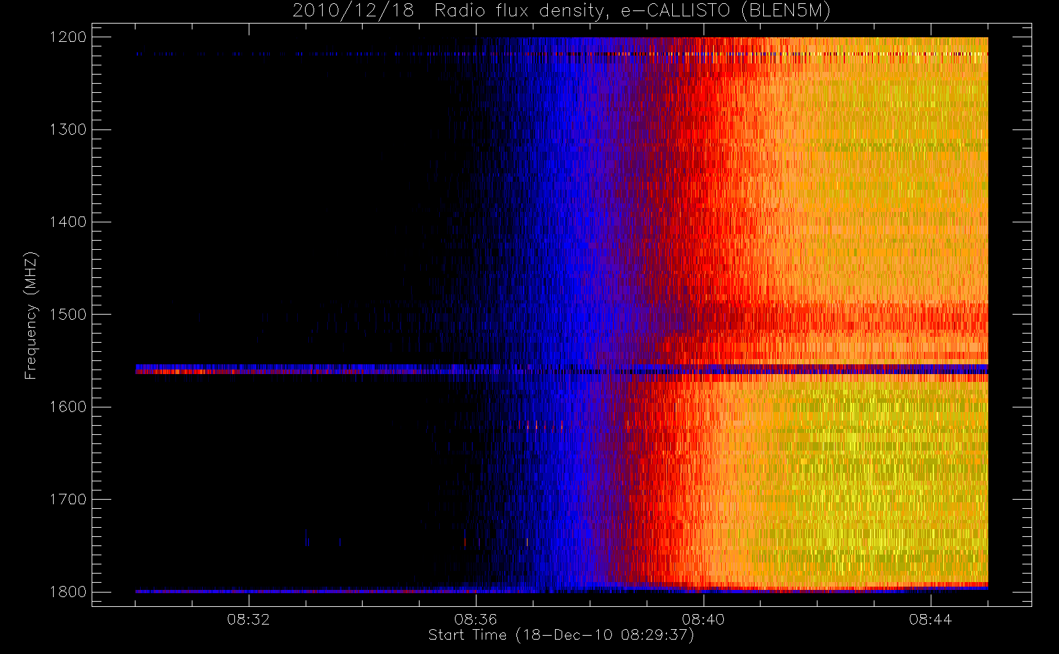Click the 1500 frequency tick label
This screenshot has width=1059, height=654.
tap(68, 315)
